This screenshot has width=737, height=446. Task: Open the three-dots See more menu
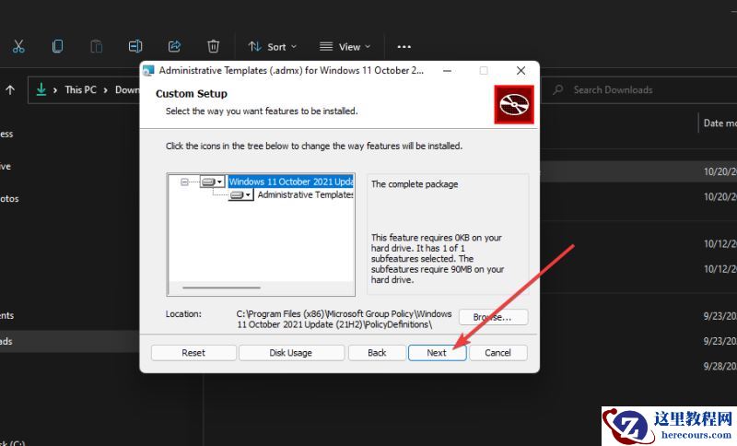404,46
